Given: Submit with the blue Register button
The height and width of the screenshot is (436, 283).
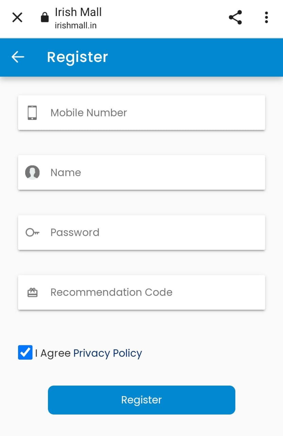Looking at the screenshot, I should pos(141,400).
